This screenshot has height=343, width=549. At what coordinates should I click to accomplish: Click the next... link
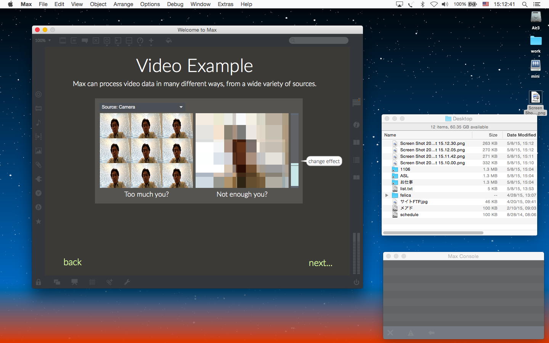(x=320, y=263)
